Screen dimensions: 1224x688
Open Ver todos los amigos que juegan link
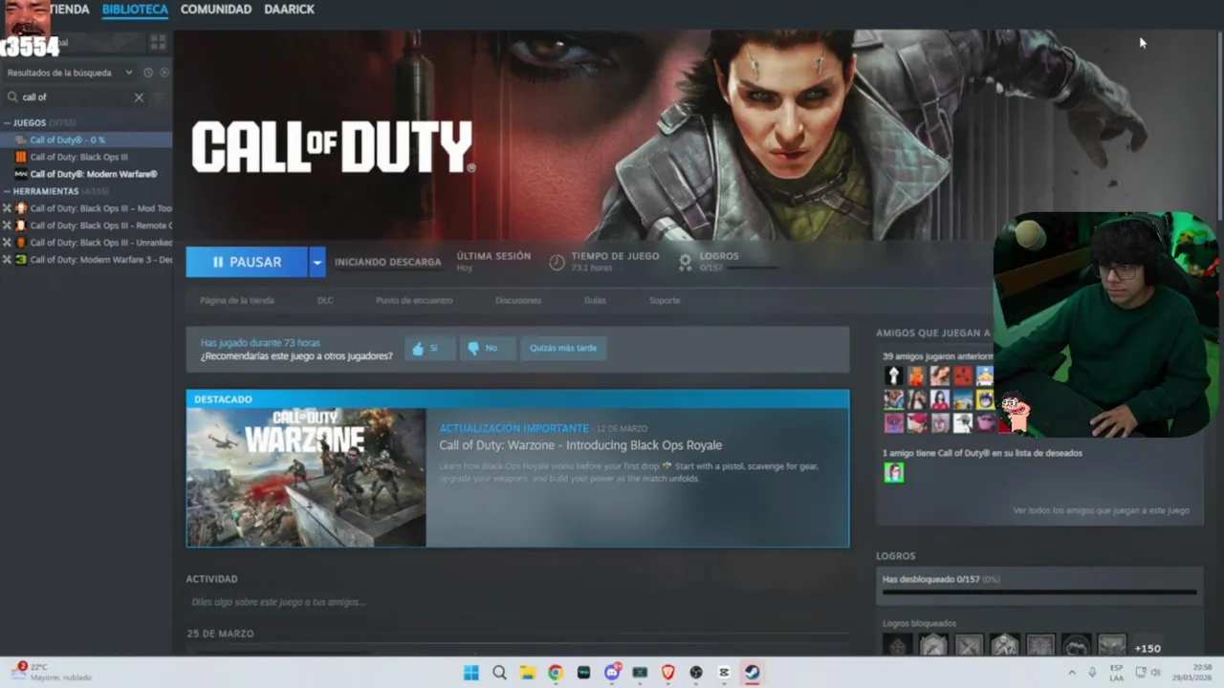pos(1101,510)
